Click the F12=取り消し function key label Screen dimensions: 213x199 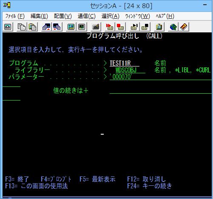coord(146,179)
